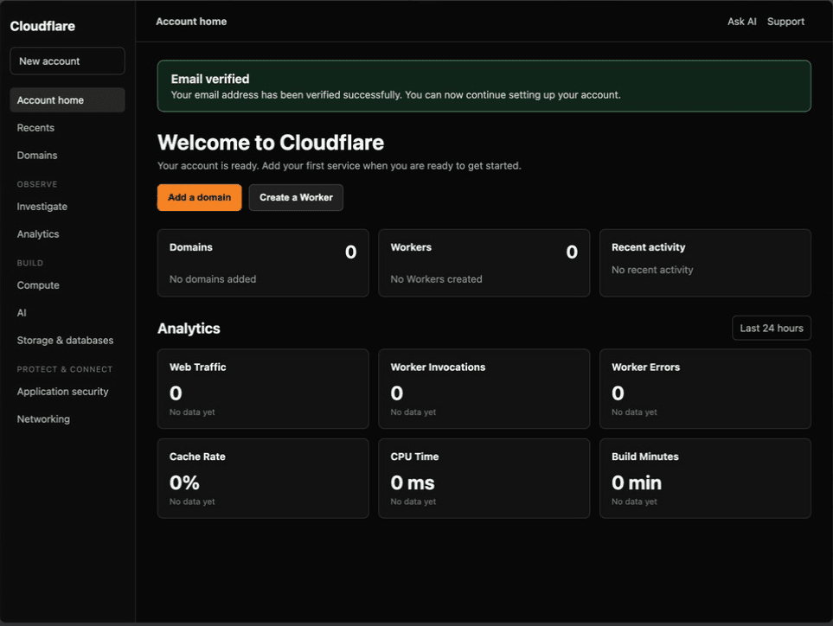Click the OBSERVE section label
The height and width of the screenshot is (626, 833).
click(x=37, y=184)
